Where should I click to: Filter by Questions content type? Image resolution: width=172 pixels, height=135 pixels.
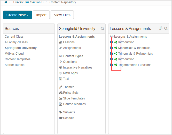pos(70,62)
